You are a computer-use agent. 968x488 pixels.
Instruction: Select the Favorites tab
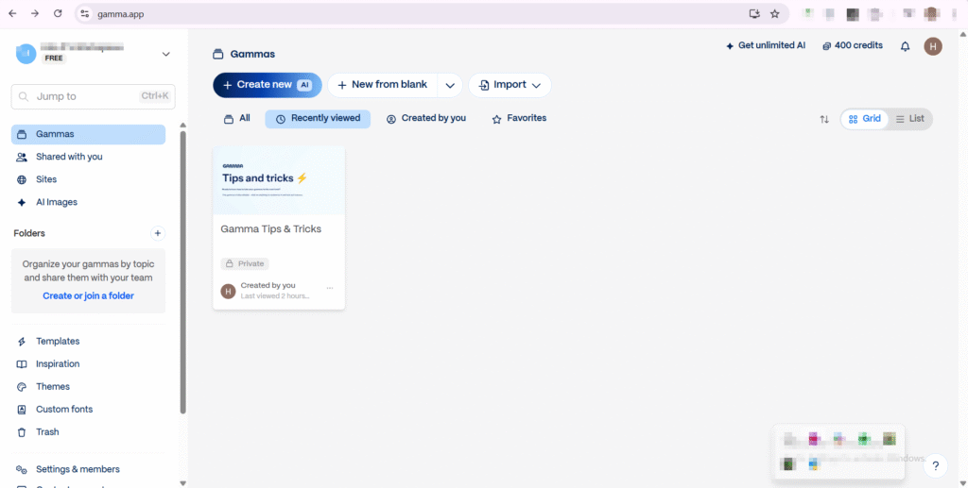(x=519, y=118)
